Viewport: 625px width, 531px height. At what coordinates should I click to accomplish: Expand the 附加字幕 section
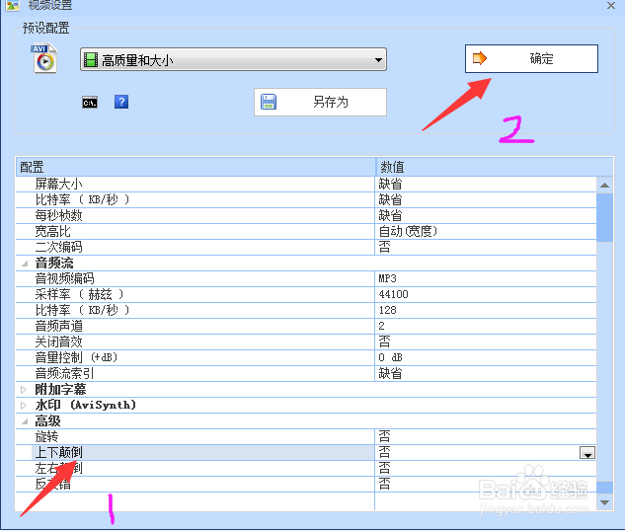(24, 389)
